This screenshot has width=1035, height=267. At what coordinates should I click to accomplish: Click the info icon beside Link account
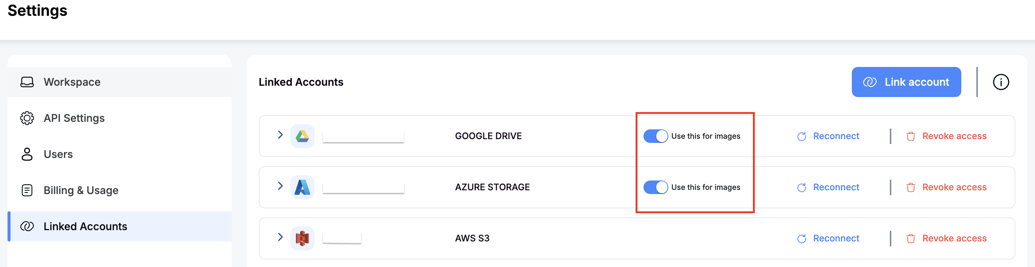(1000, 82)
